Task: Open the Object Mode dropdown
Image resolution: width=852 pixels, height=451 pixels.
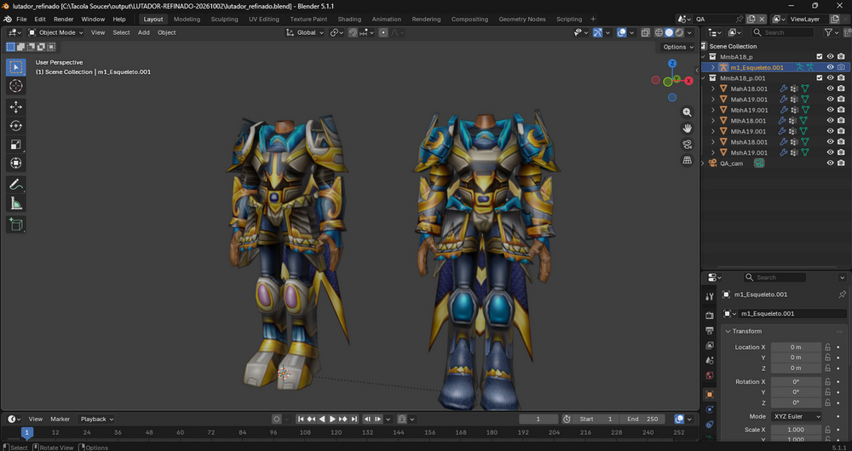Action: [x=56, y=32]
